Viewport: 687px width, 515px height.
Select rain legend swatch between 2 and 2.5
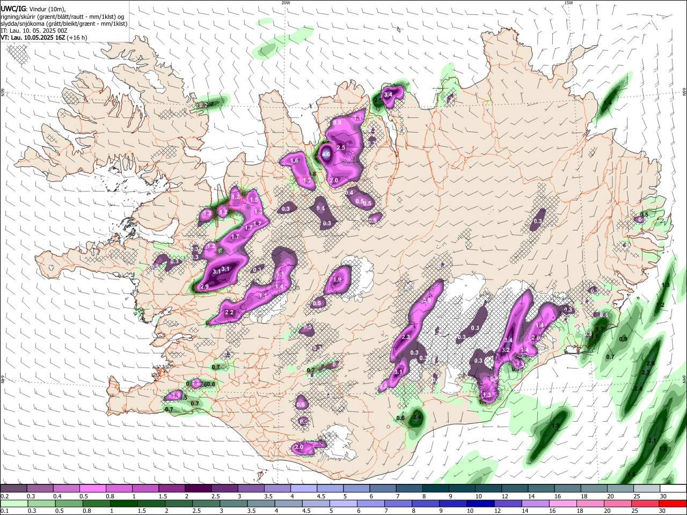point(178,503)
